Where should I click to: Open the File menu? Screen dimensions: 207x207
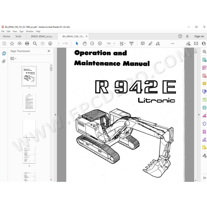(3, 31)
